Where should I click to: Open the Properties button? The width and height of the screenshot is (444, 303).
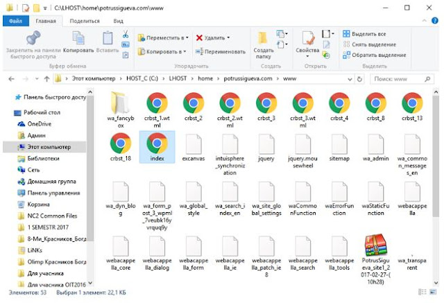tap(307, 44)
